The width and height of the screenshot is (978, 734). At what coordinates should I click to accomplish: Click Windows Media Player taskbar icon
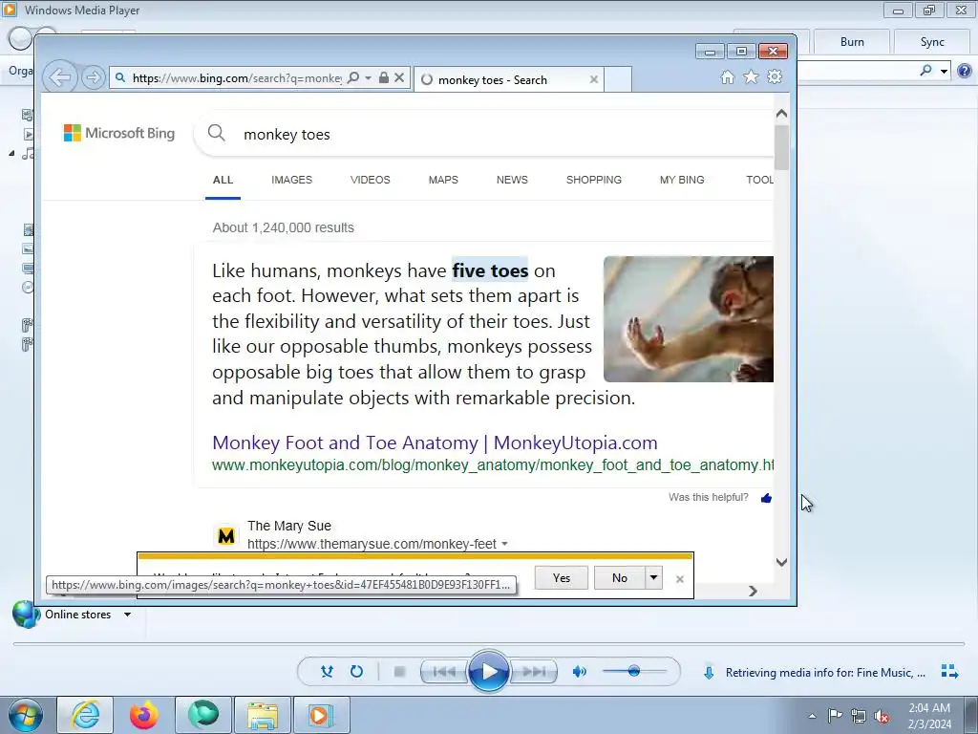[x=321, y=715]
